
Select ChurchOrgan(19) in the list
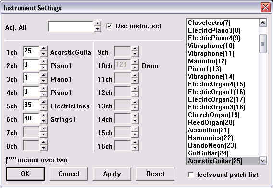(x=223, y=115)
